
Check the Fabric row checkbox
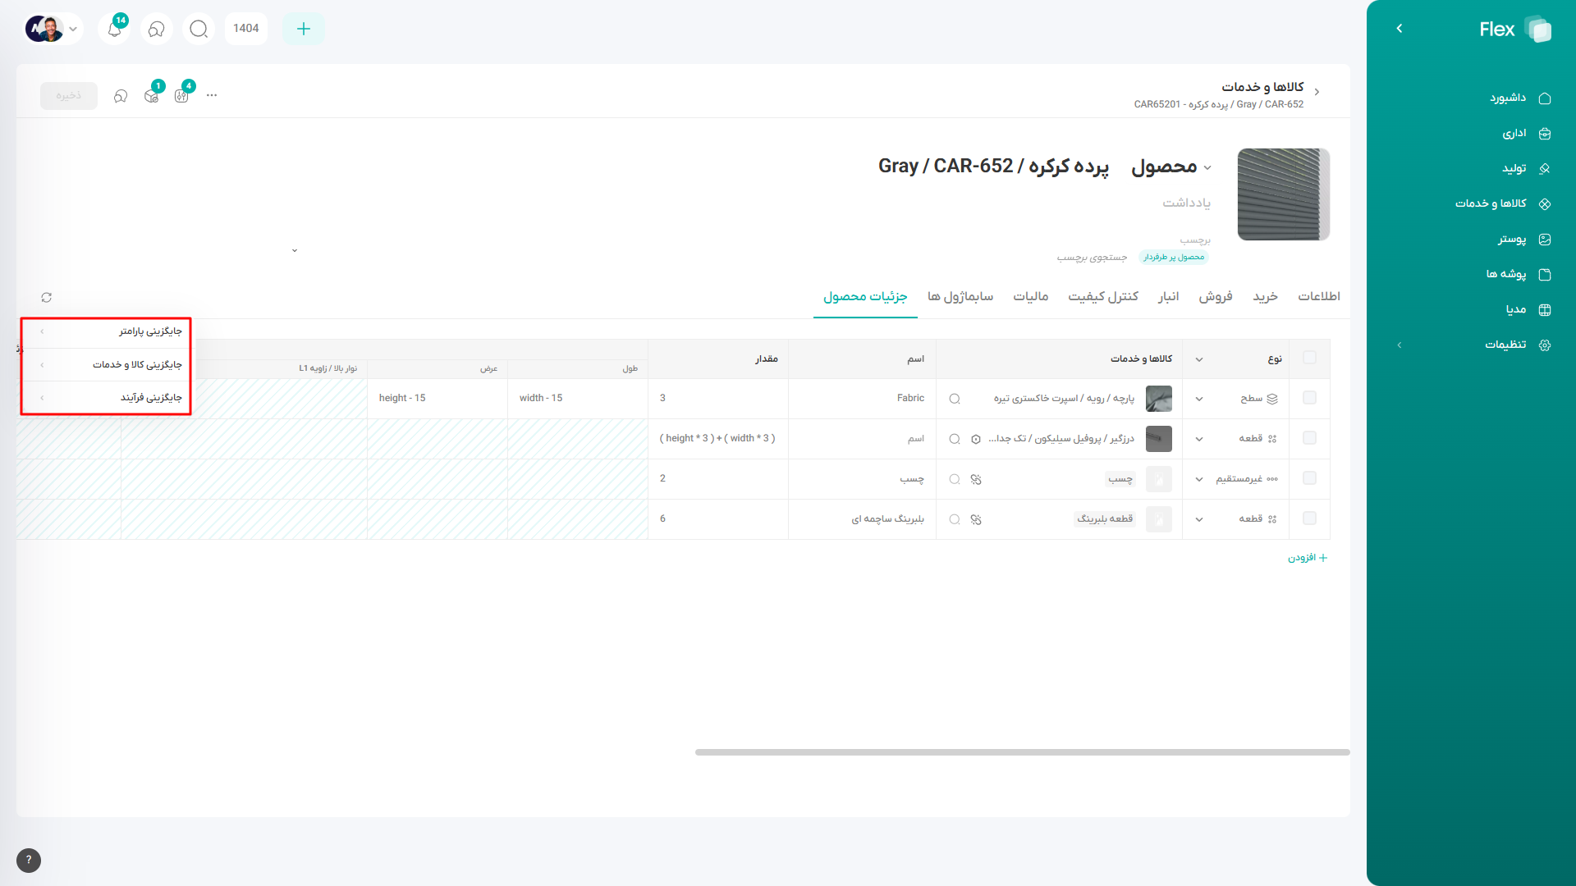[x=1309, y=398]
